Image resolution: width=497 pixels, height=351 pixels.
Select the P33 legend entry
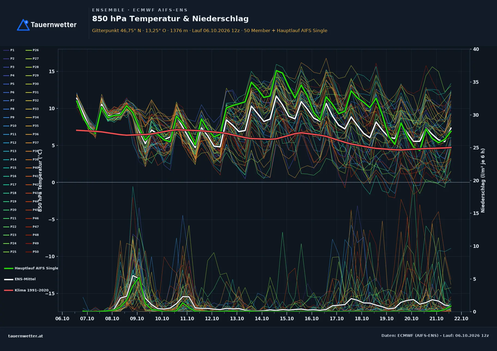[x=32, y=109]
